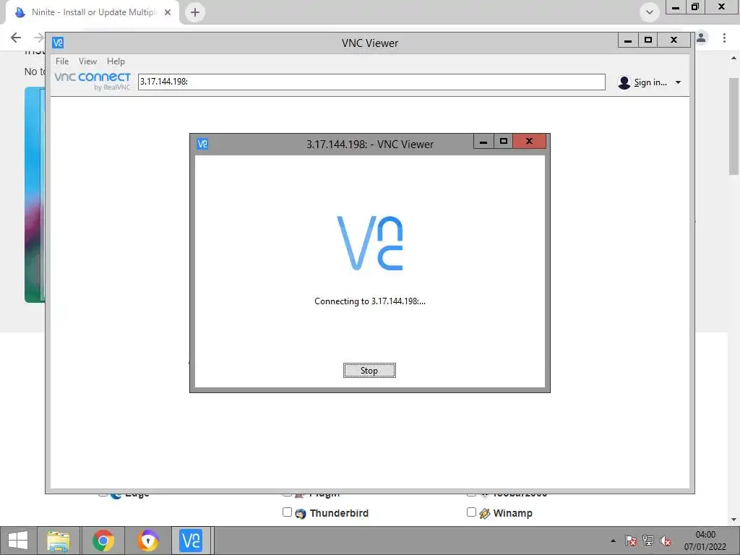Screen dimensions: 740x555
Task: Click the VNC address input field
Action: click(x=371, y=82)
